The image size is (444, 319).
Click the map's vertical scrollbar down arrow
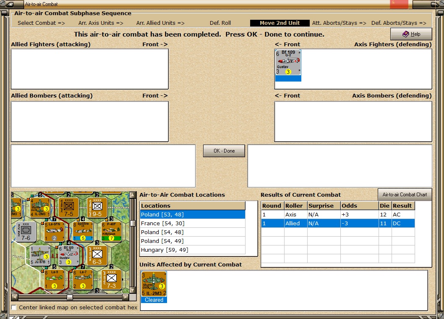click(132, 290)
